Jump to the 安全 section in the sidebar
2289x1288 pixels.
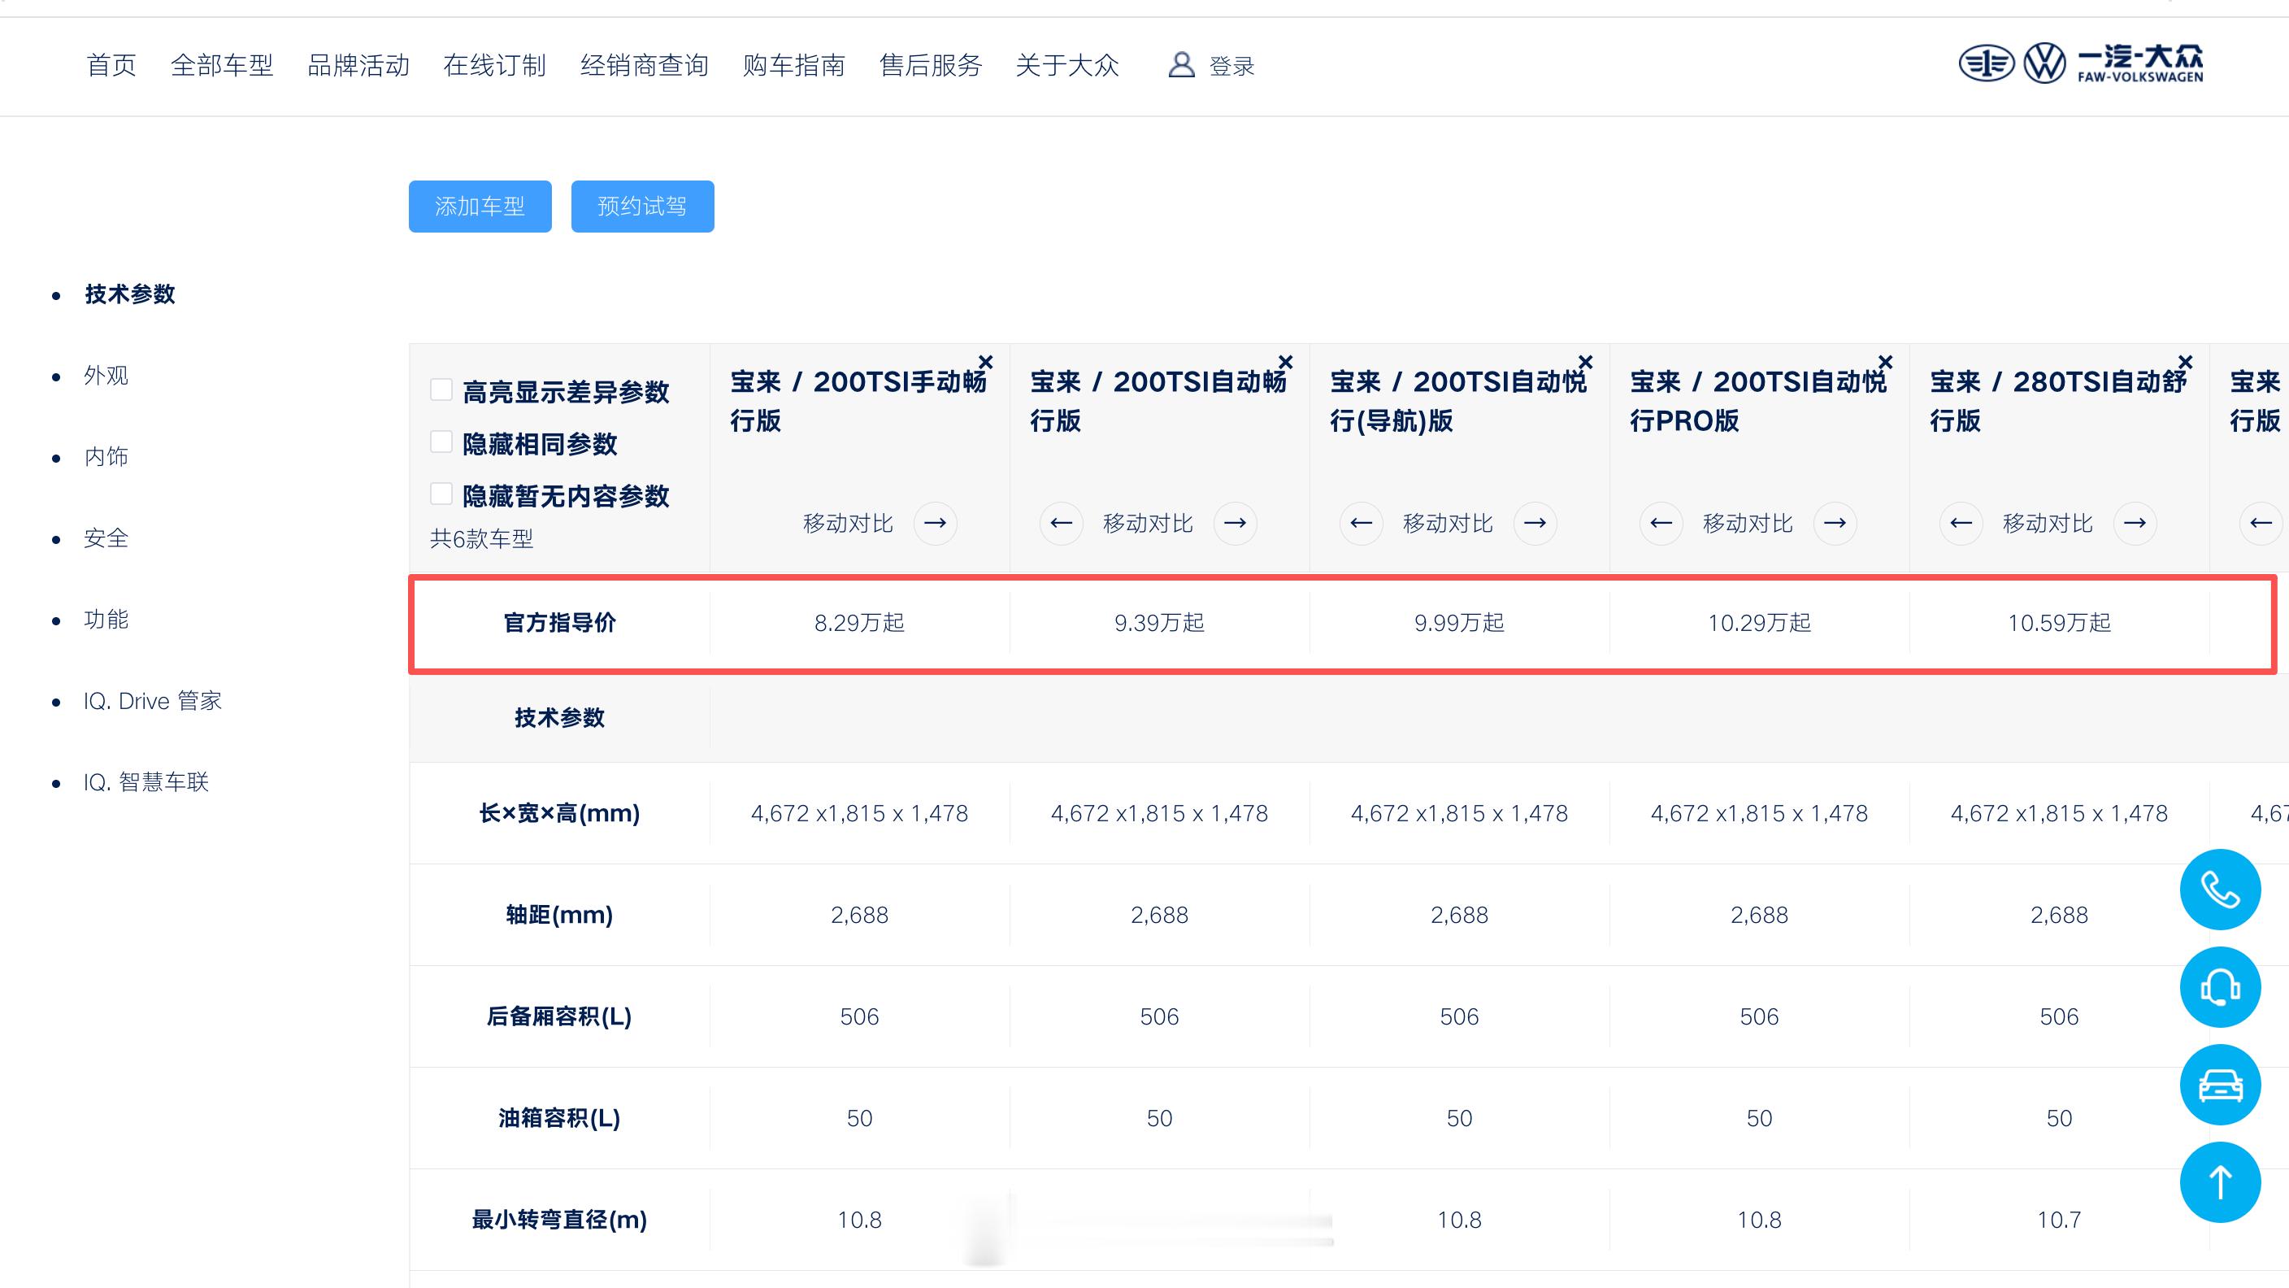pos(106,538)
